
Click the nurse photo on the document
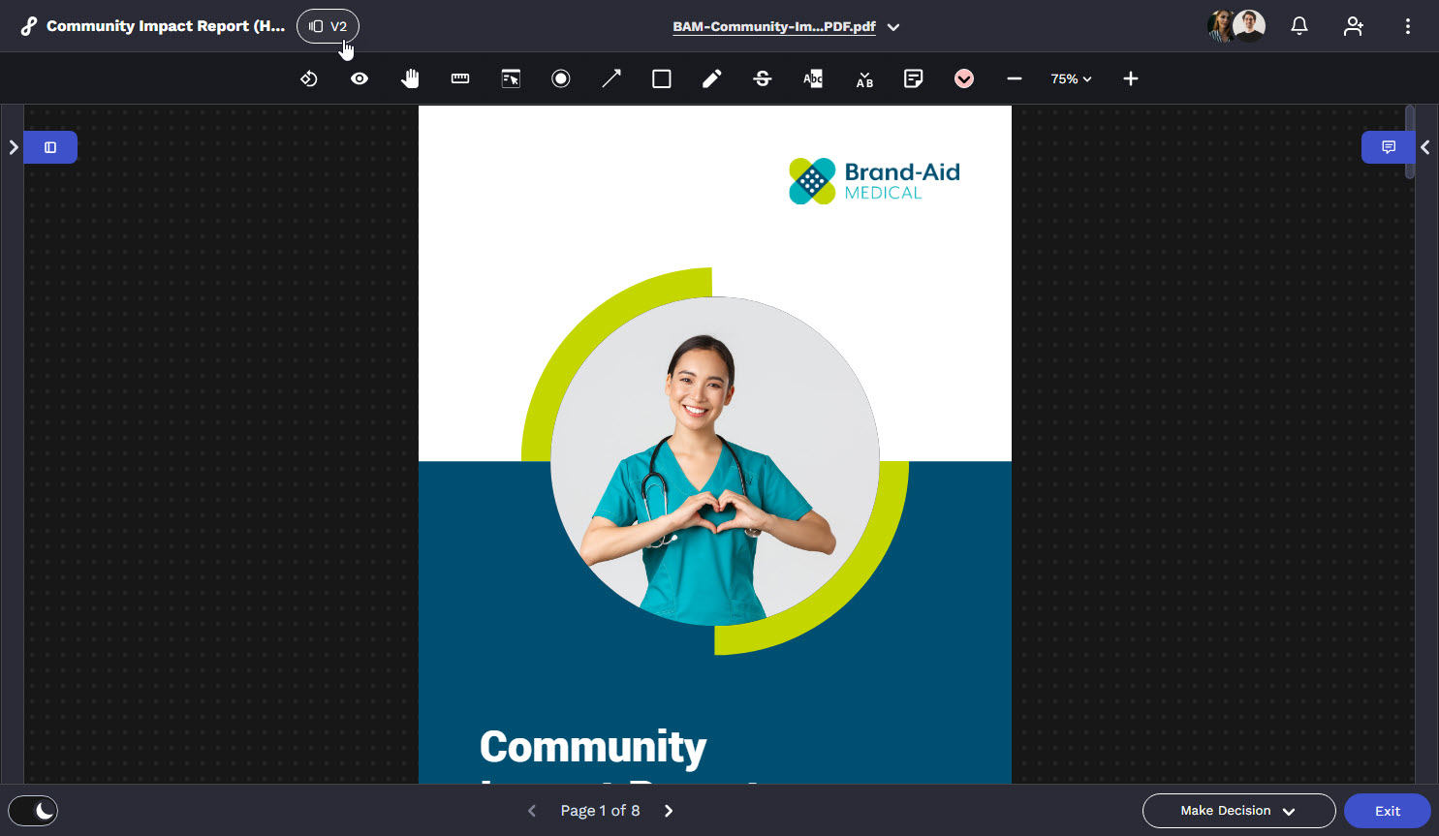tap(715, 461)
